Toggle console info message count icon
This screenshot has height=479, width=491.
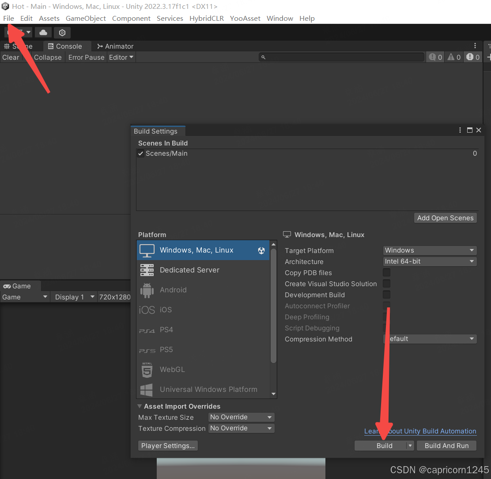(435, 57)
